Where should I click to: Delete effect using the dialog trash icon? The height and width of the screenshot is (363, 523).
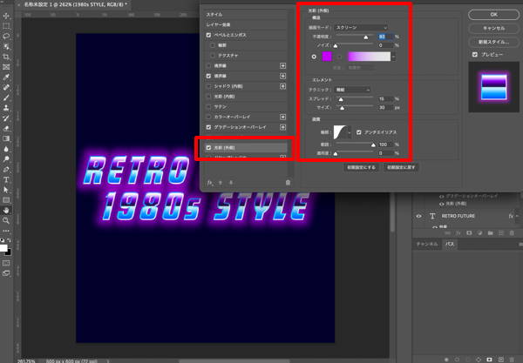[288, 183]
